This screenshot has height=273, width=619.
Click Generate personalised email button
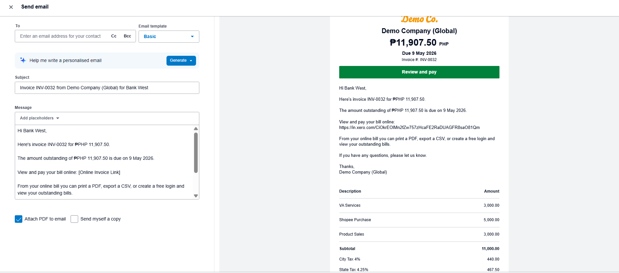click(x=181, y=60)
